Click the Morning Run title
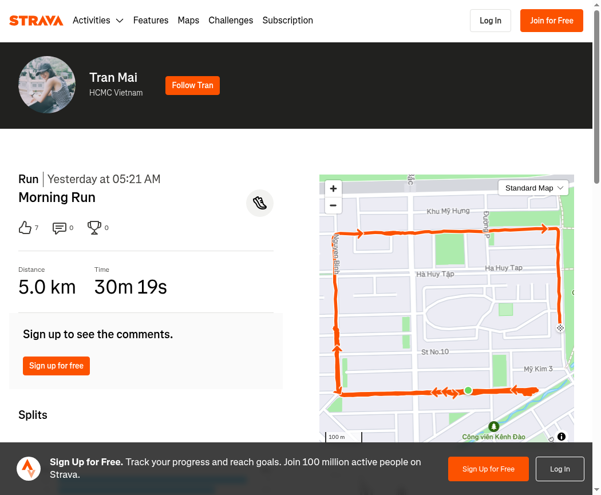 [x=57, y=197]
